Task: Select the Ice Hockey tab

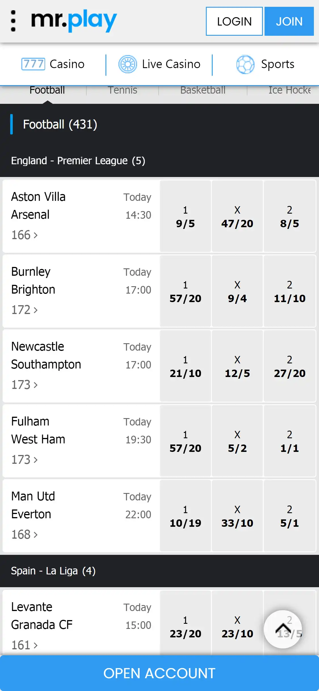Action: pyautogui.click(x=289, y=90)
